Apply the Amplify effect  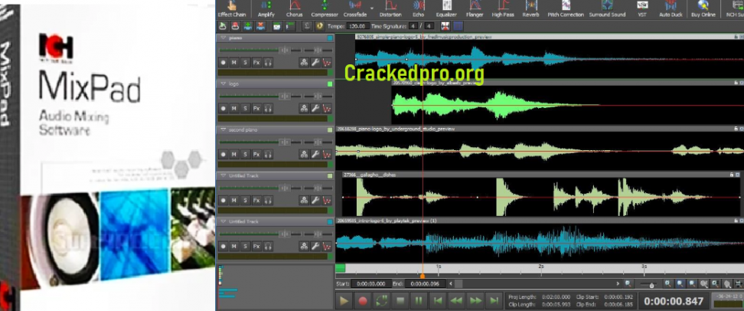266,8
